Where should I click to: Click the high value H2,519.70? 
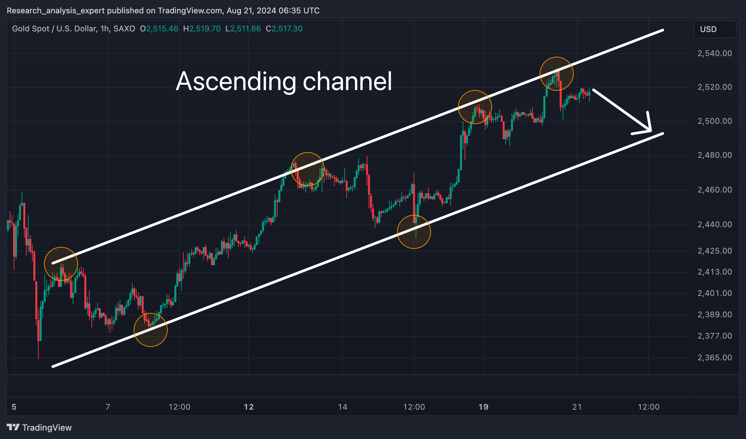[x=202, y=29]
